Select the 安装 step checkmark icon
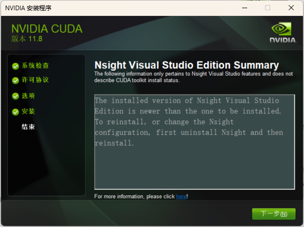 [15, 112]
